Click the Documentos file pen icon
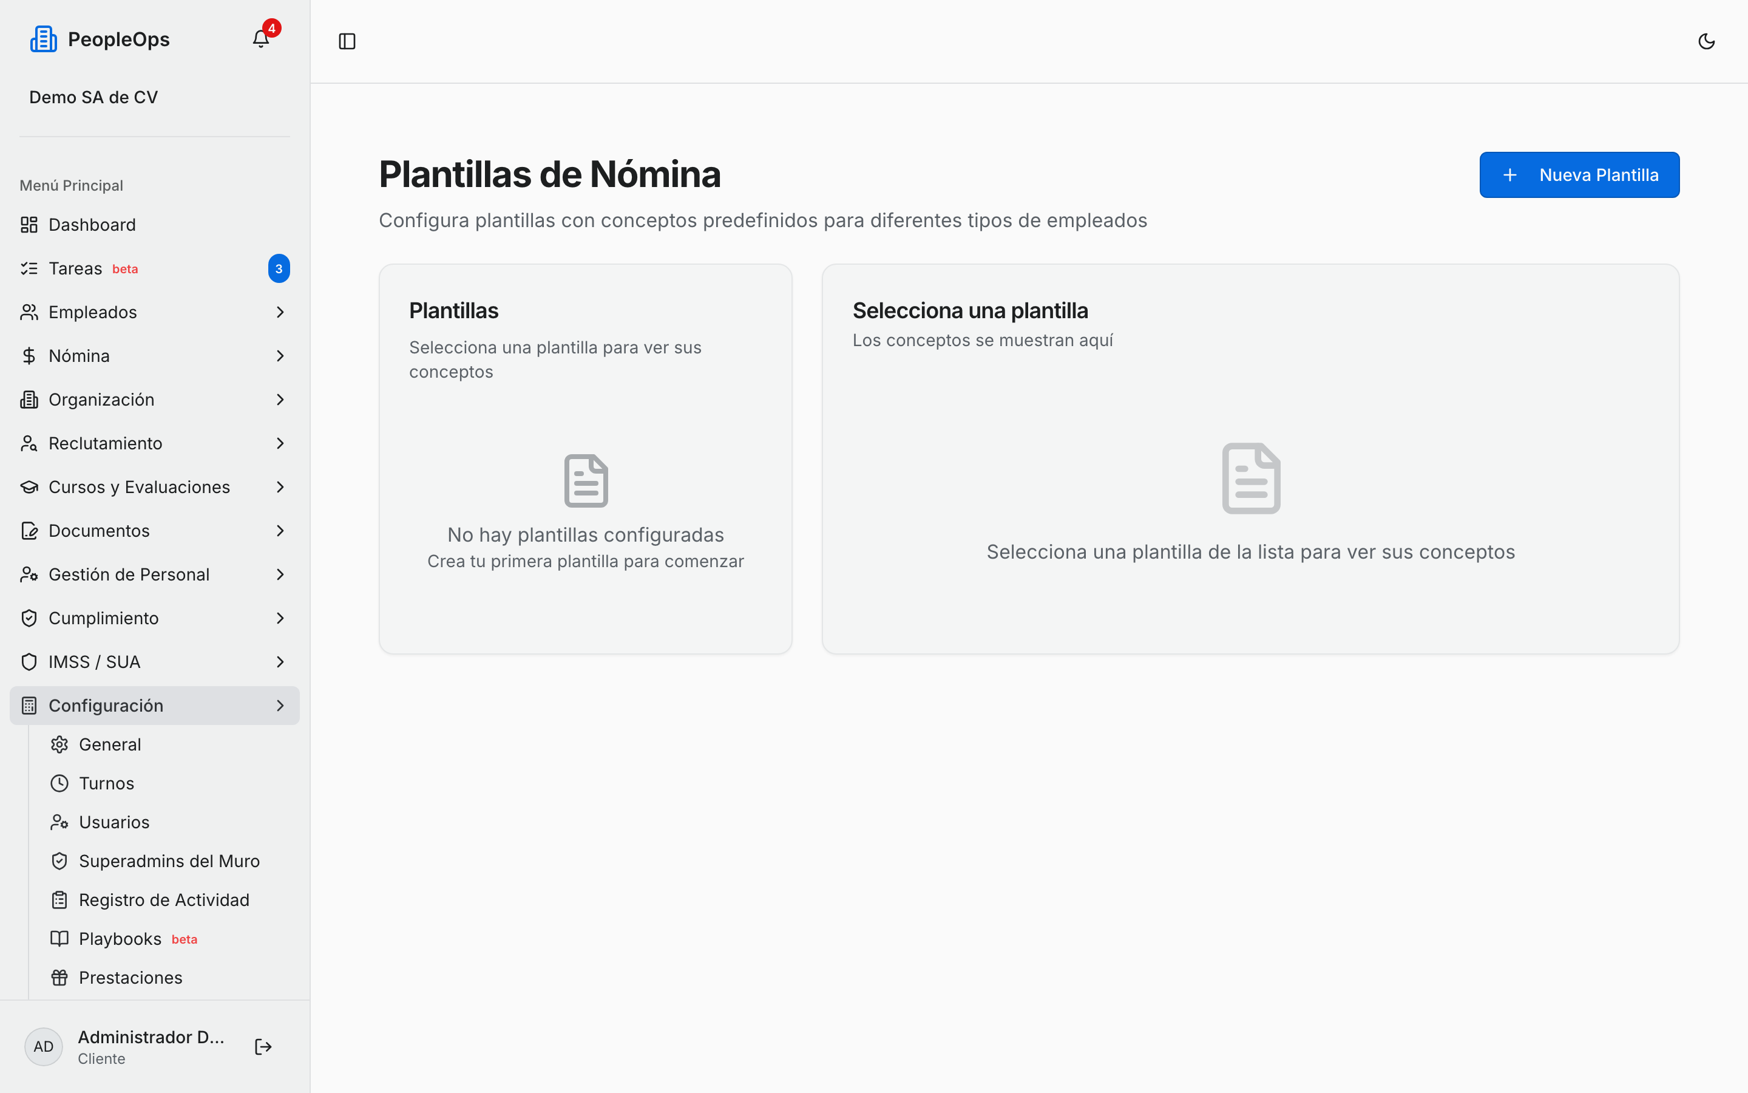Image resolution: width=1748 pixels, height=1093 pixels. click(29, 531)
